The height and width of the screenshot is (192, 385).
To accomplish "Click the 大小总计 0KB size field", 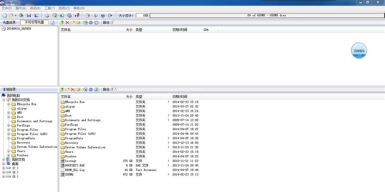I will [x=142, y=15].
